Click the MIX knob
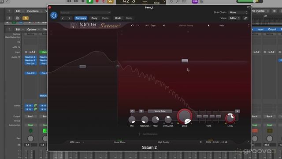This screenshot has height=159, width=282. click(x=132, y=120)
